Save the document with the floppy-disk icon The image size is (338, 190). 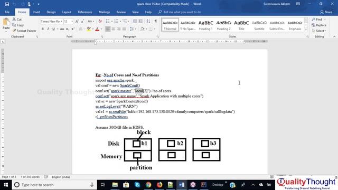pos(7,4)
